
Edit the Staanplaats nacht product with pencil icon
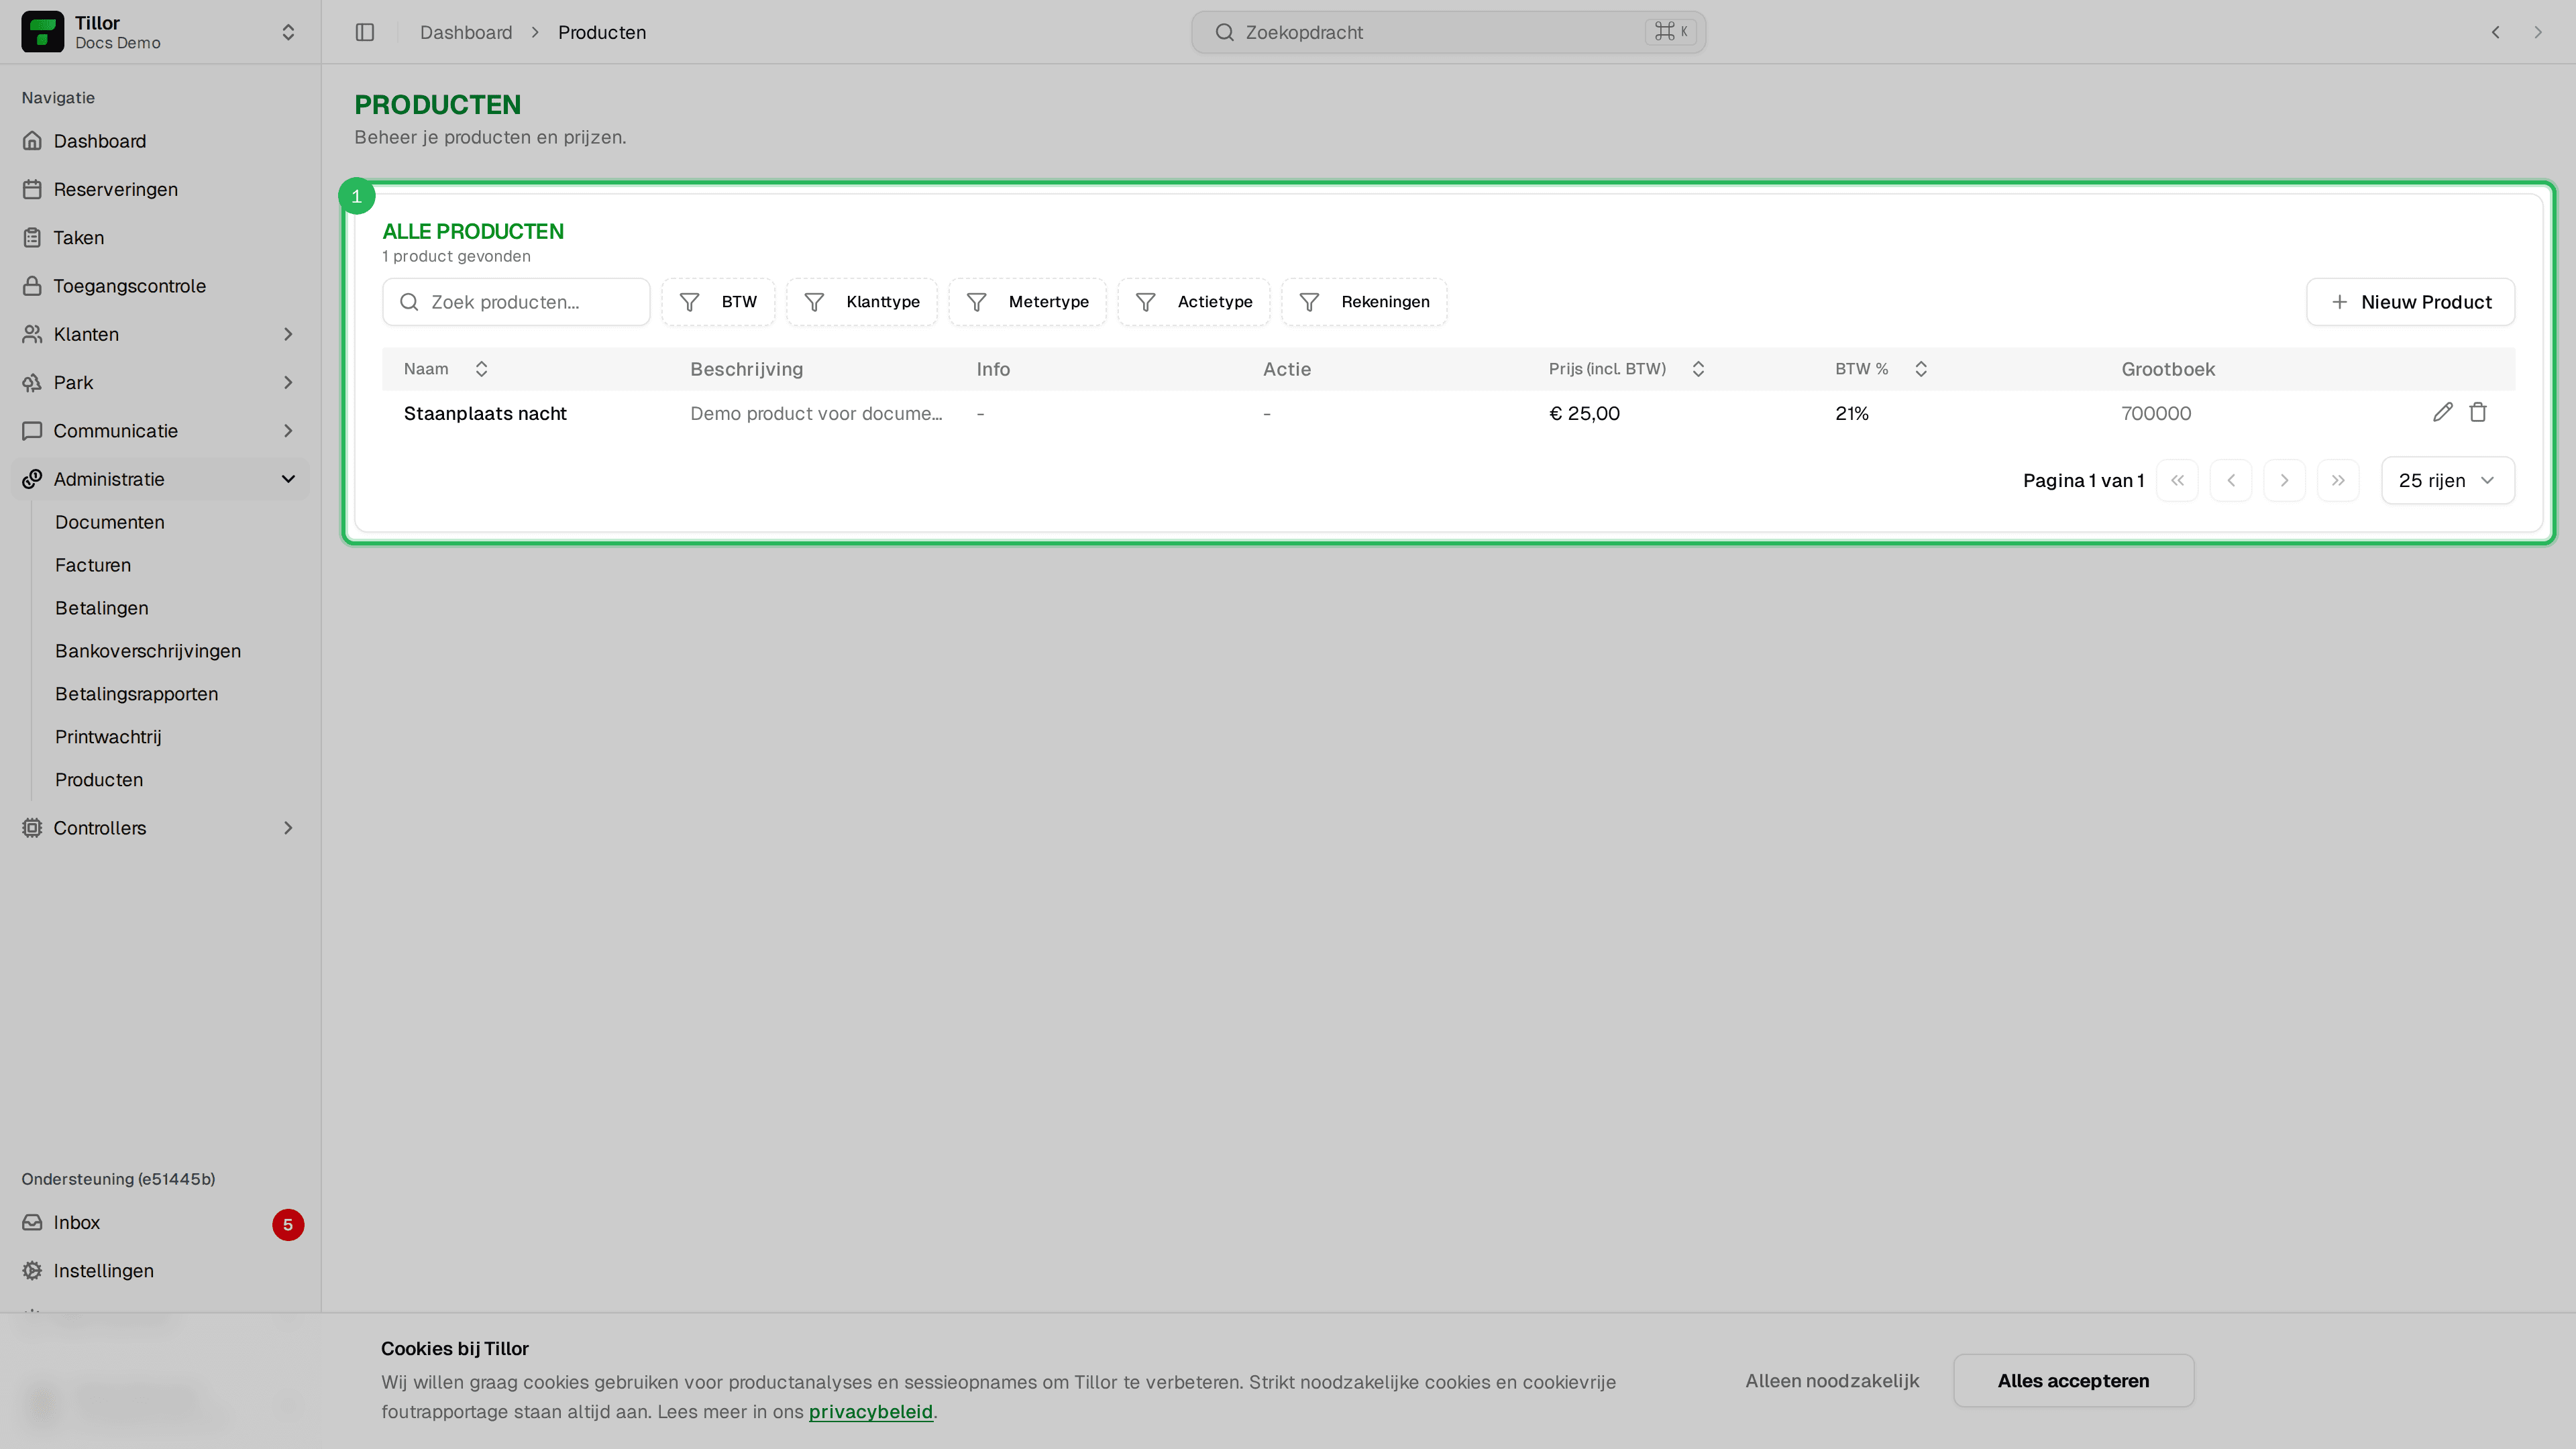[x=2442, y=412]
